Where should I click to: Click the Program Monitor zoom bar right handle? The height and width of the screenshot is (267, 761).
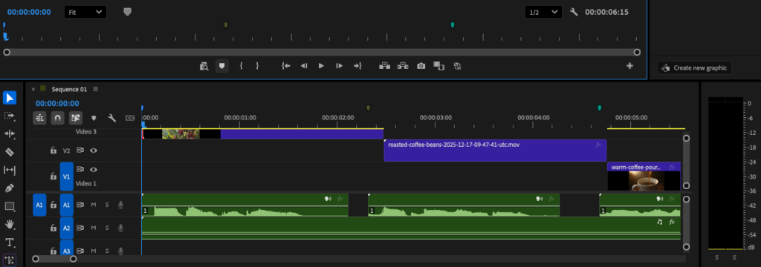pos(637,53)
